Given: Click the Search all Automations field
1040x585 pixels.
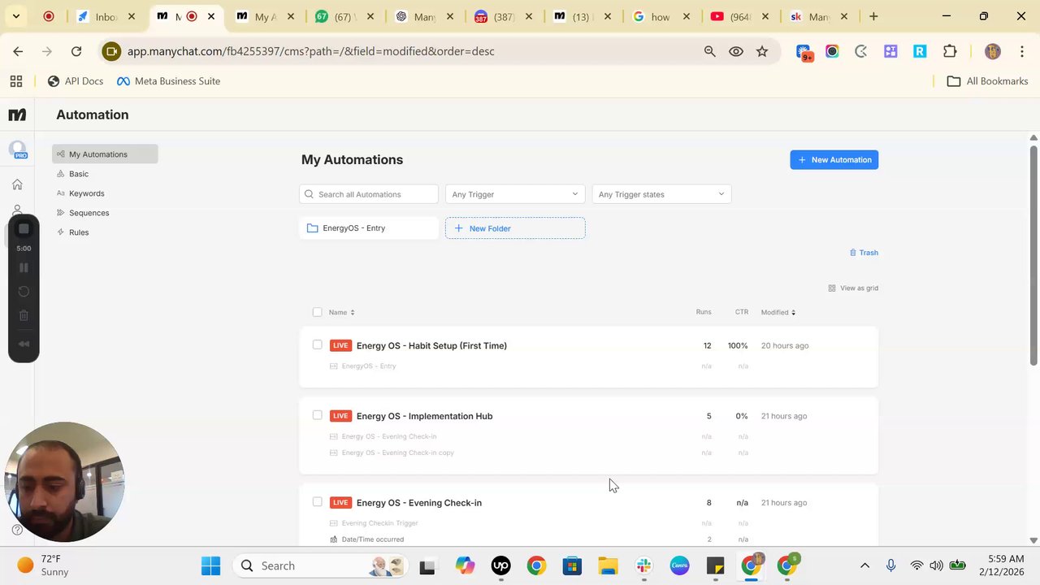Looking at the screenshot, I should pyautogui.click(x=369, y=194).
